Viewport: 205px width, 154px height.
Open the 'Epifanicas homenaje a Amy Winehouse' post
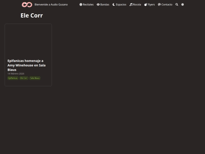pos(27,65)
